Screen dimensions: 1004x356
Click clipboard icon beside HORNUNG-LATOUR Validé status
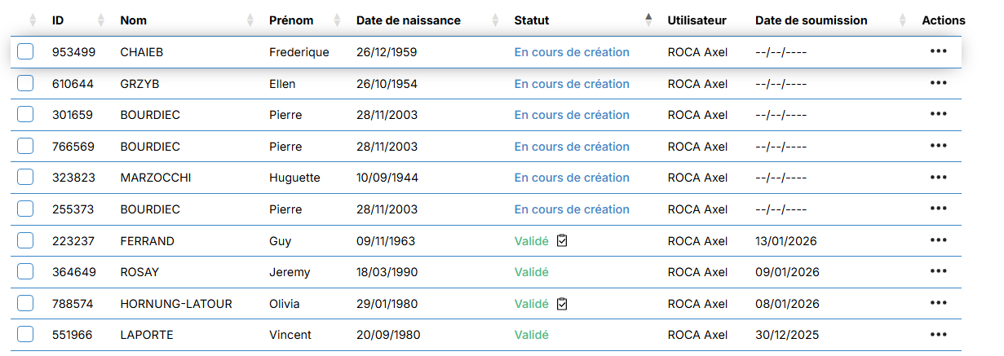pos(561,304)
